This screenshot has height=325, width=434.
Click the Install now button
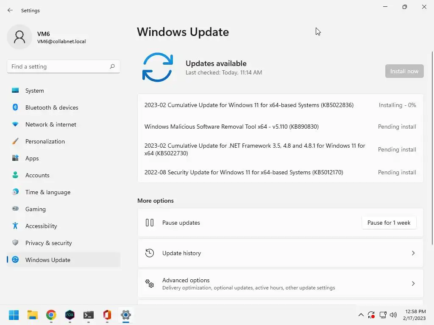tap(404, 71)
